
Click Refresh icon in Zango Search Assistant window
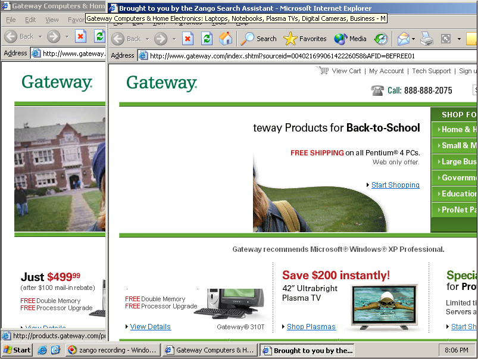coord(207,39)
